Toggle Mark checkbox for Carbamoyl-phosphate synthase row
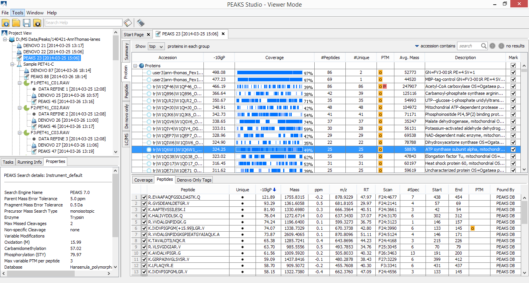This screenshot has width=529, height=283. [x=513, y=93]
